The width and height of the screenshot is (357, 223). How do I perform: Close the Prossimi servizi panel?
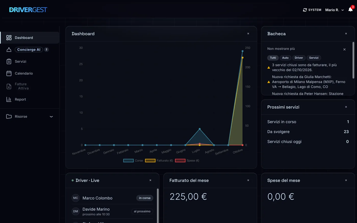[346, 107]
